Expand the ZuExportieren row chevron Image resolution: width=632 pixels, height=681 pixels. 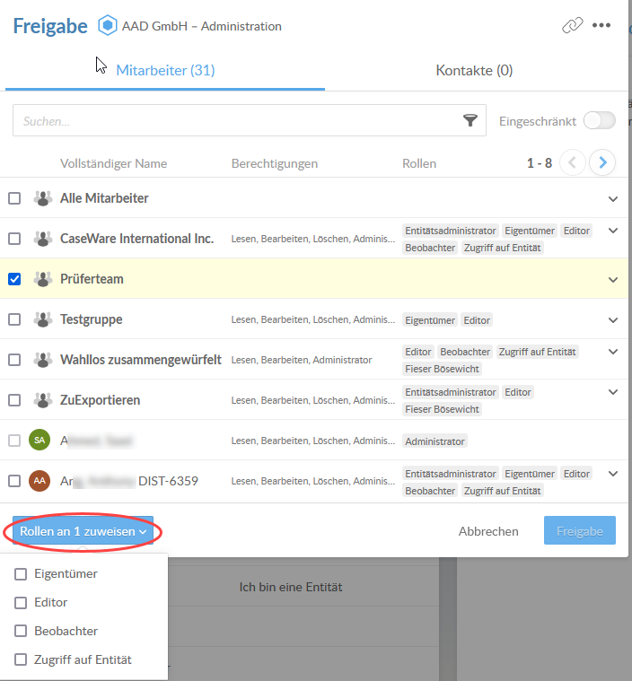tap(613, 392)
